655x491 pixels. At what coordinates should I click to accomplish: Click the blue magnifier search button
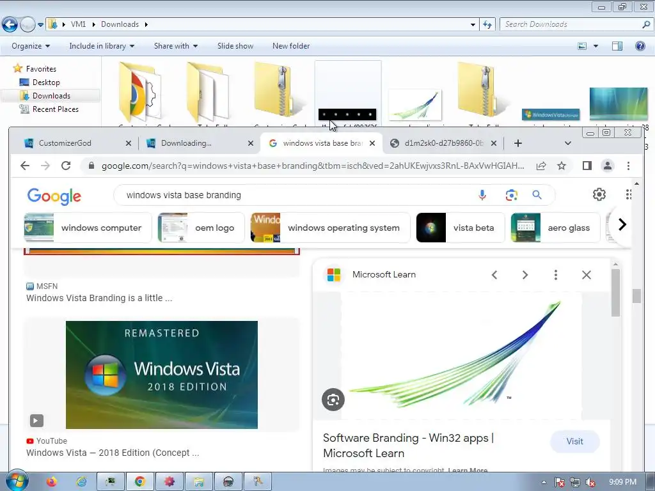537,195
